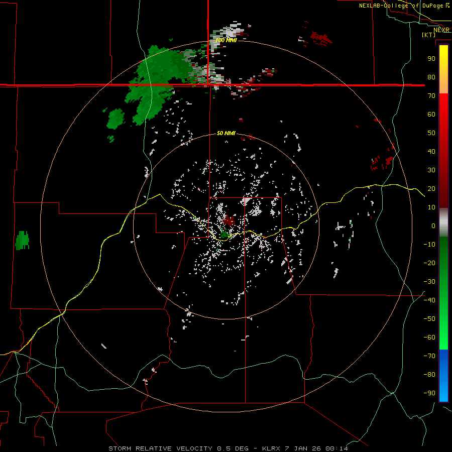Click the bright red segment of the color bar
The width and height of the screenshot is (452, 452).
tap(443, 109)
